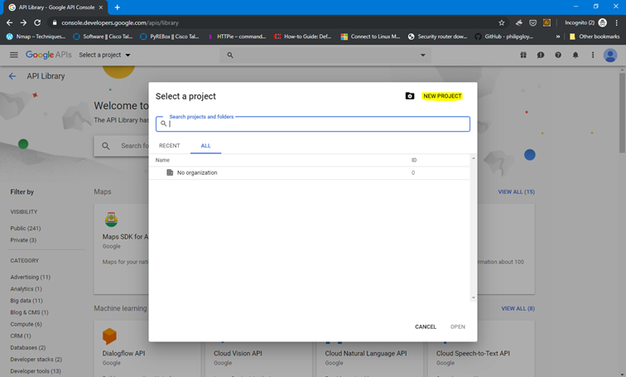Close the API Library browser tab
Screen dimensions: 626x377
pos(101,7)
